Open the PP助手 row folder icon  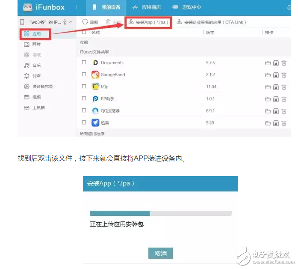point(268,99)
